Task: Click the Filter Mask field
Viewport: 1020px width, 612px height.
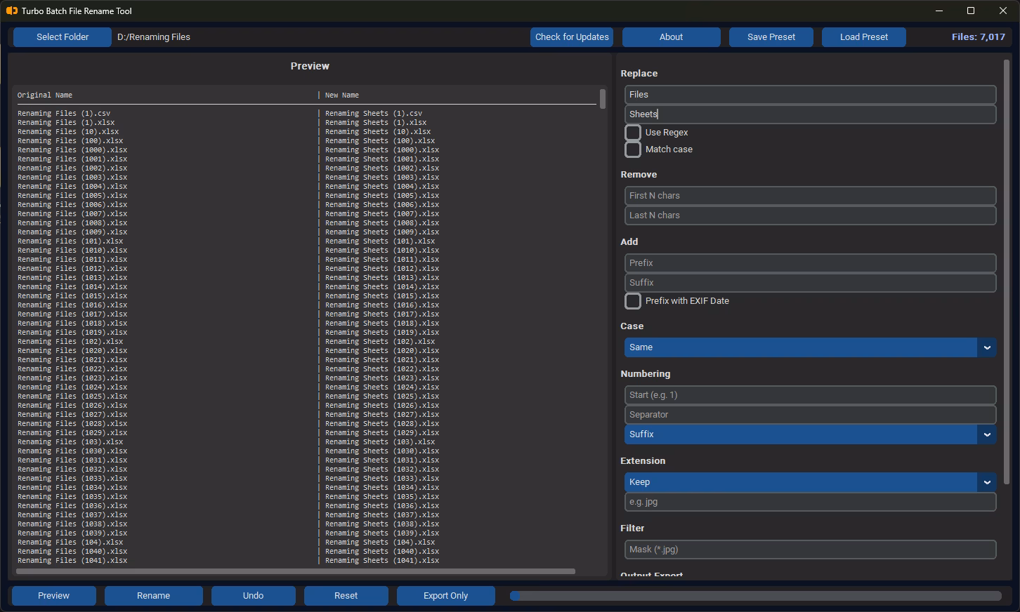Action: click(x=810, y=550)
